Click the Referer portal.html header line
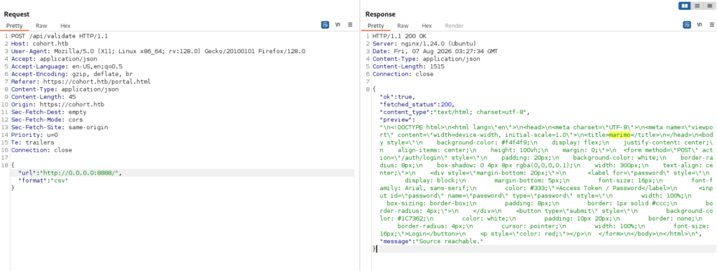Image resolution: width=717 pixels, height=271 pixels. pyautogui.click(x=81, y=82)
